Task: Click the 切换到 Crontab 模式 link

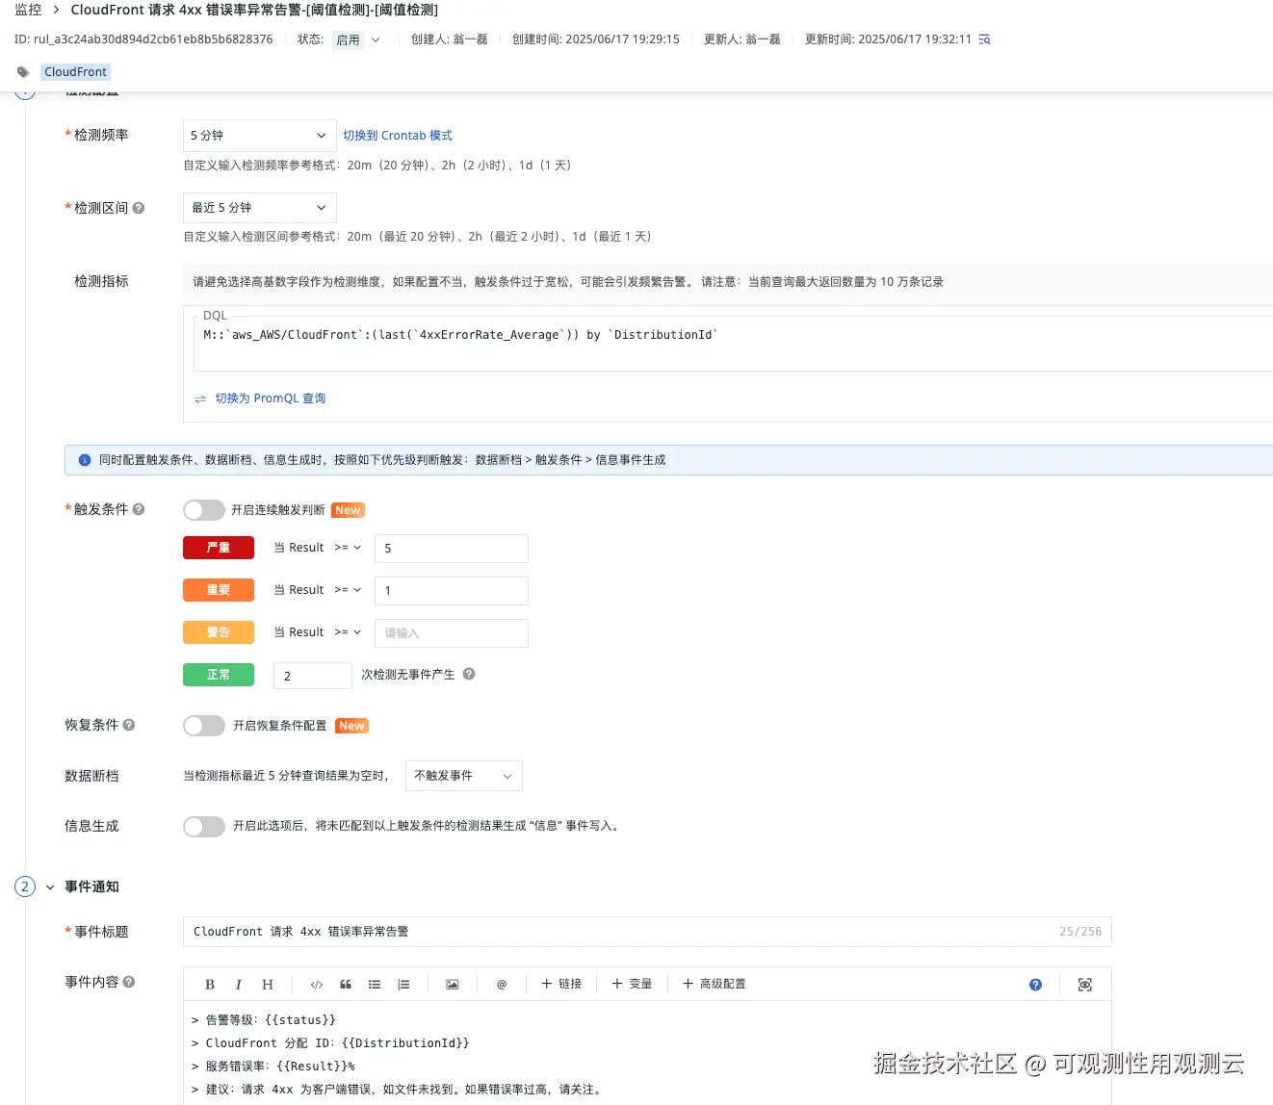Action: coord(398,136)
